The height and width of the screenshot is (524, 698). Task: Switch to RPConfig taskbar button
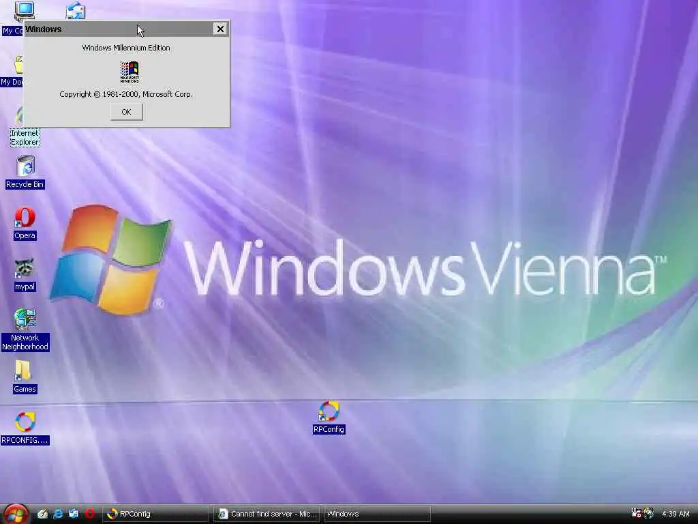[155, 514]
